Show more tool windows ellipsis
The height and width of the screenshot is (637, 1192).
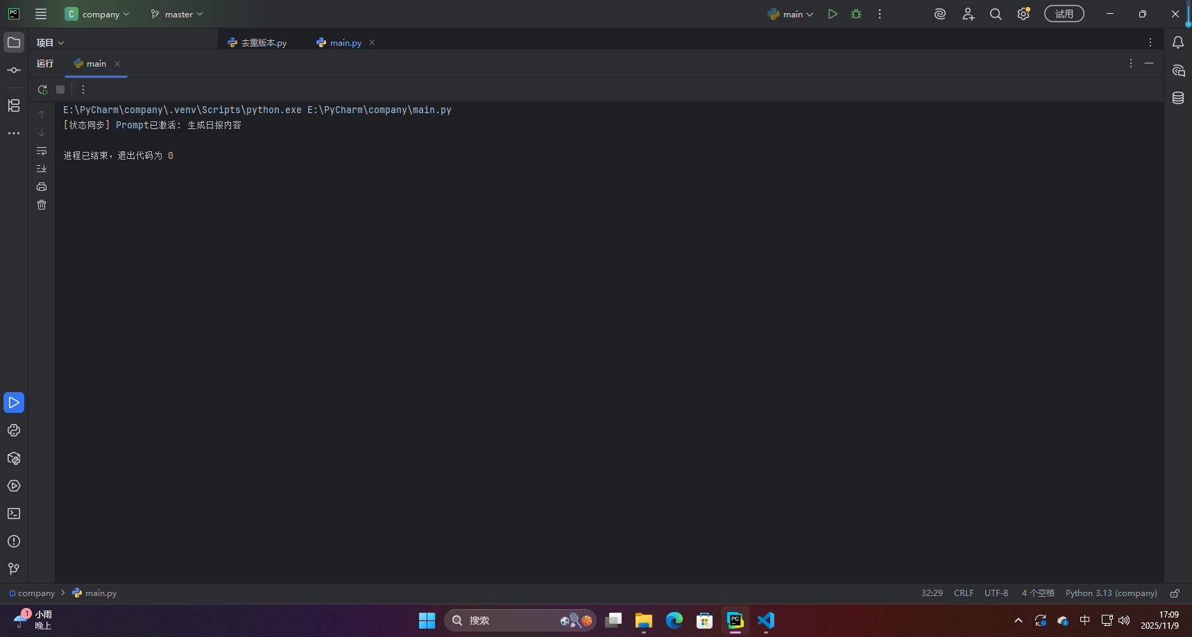pyautogui.click(x=14, y=133)
